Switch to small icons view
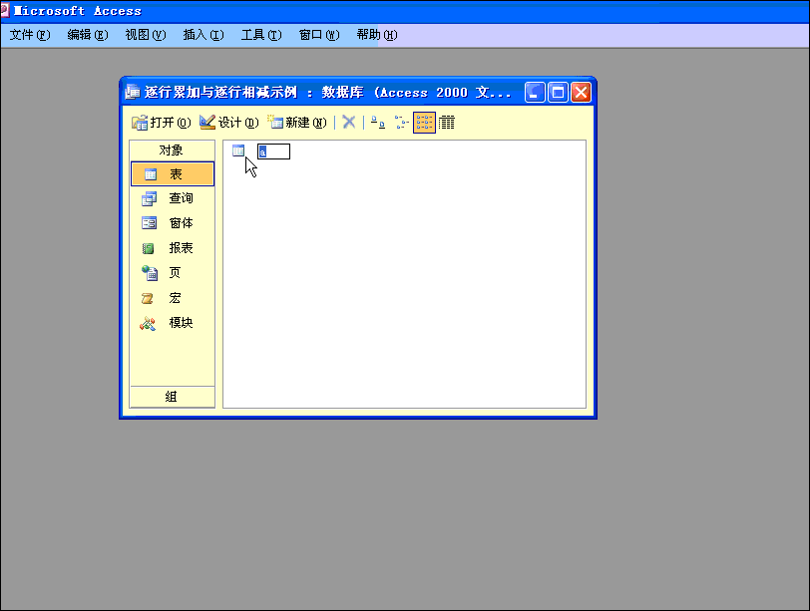This screenshot has width=810, height=611. click(x=401, y=123)
